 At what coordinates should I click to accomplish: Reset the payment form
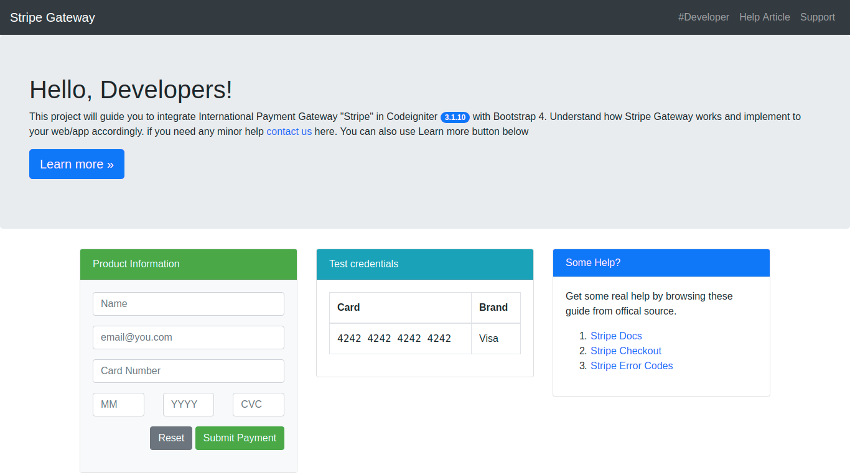point(171,438)
